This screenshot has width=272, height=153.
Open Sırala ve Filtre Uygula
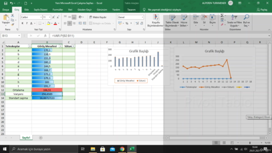pos(234,21)
